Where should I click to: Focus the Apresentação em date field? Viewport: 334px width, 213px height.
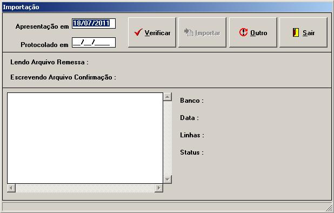tap(93, 23)
